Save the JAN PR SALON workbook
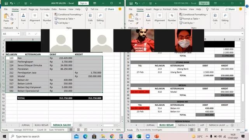The width and height of the screenshot is (249, 140). 6,3
